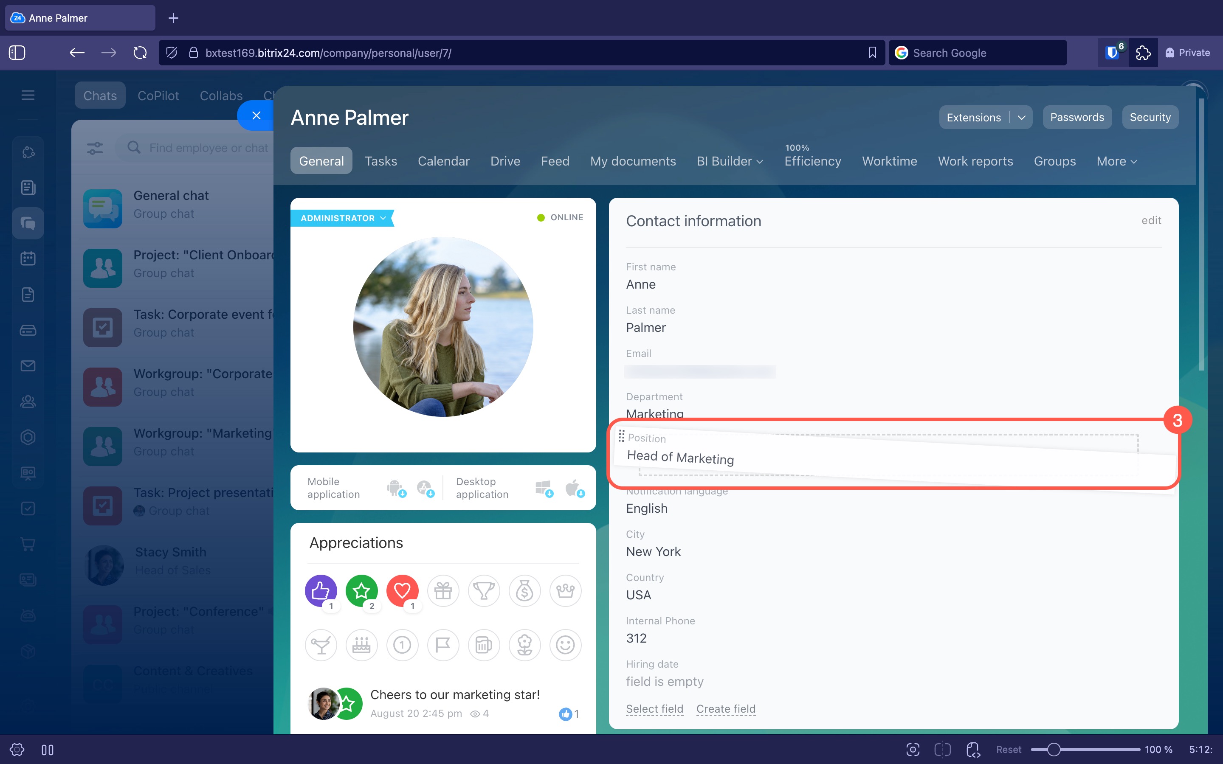Viewport: 1223px width, 764px height.
Task: Click the Reset zoom button
Action: click(1009, 750)
